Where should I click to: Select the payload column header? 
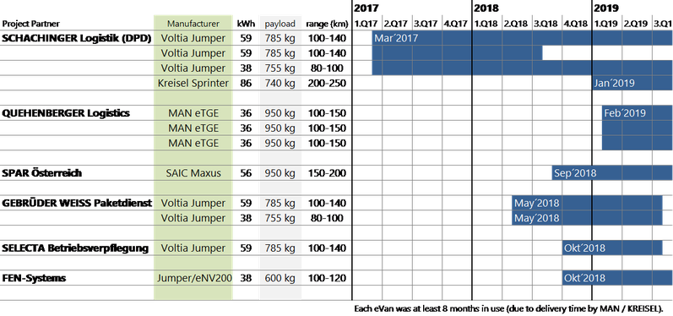coord(280,24)
